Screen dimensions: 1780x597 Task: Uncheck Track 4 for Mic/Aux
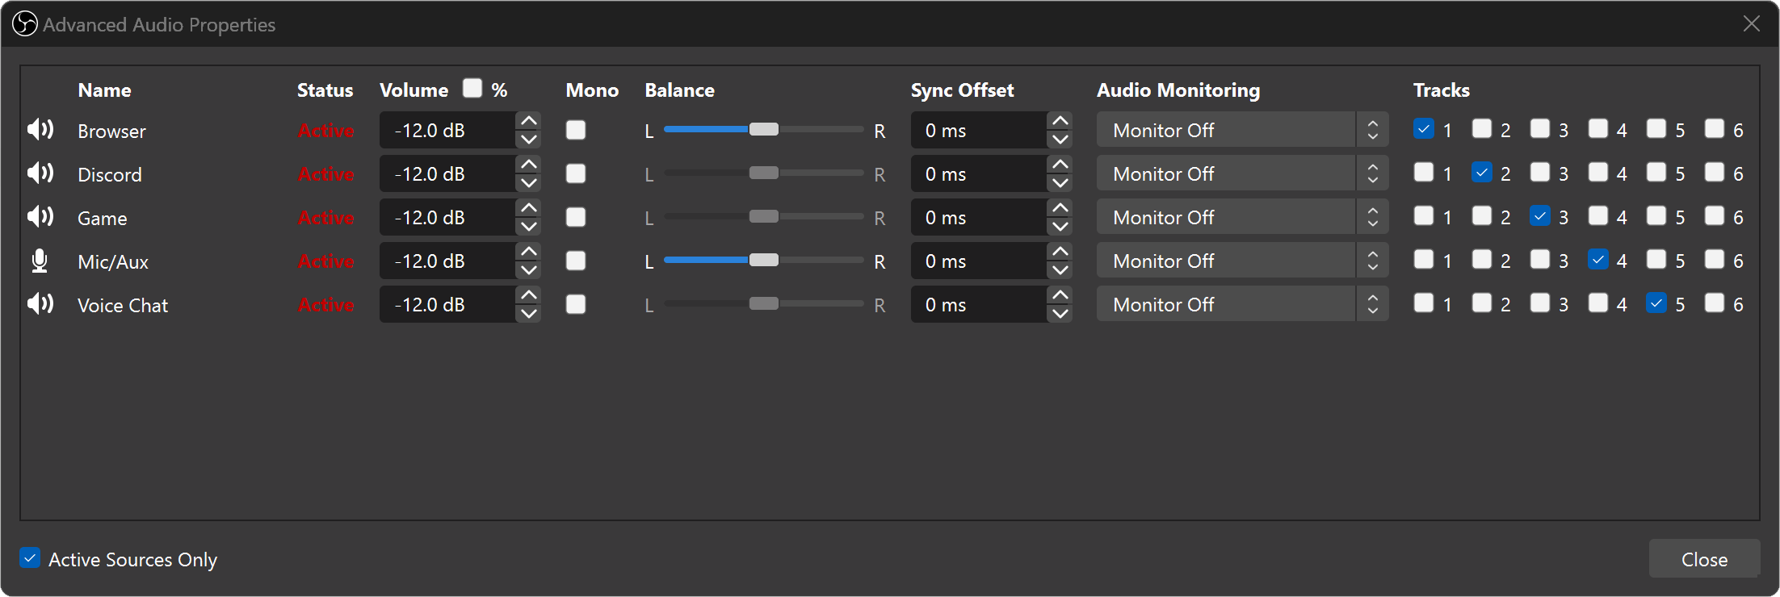1598,260
